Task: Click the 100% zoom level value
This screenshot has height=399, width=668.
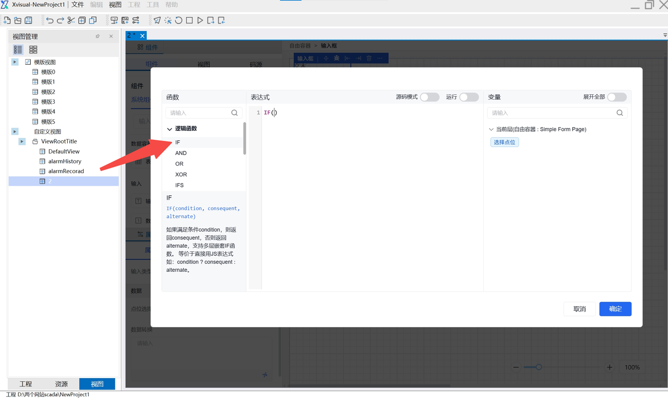Action: coord(632,367)
